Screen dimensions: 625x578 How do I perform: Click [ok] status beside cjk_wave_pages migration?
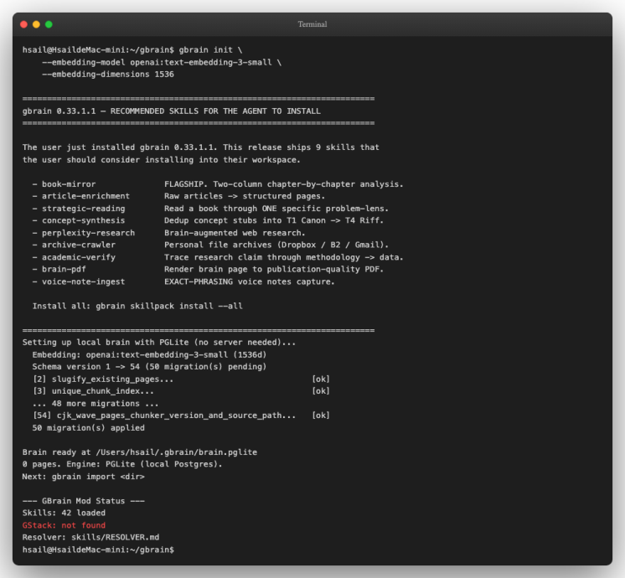[321, 415]
